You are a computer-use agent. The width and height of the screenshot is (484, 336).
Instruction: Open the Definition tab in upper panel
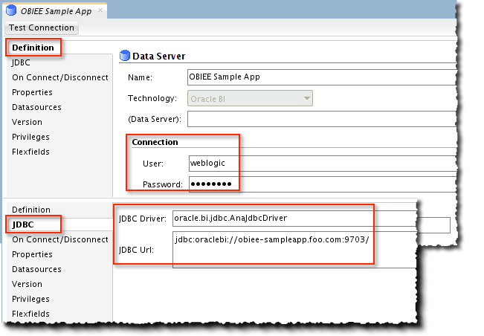[x=33, y=48]
